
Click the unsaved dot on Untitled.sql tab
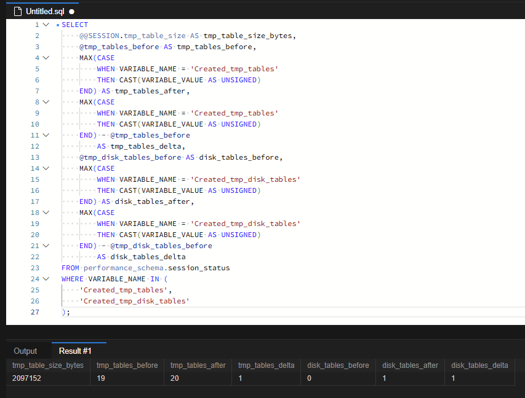(x=71, y=12)
